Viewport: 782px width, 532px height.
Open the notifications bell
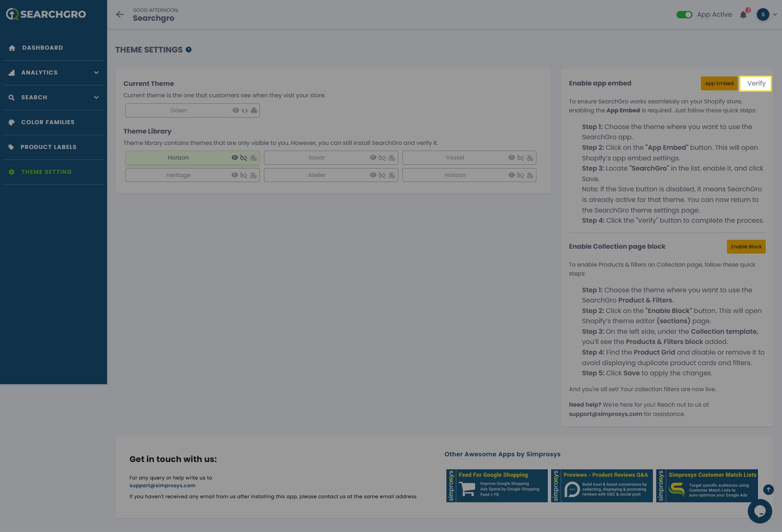tap(743, 15)
